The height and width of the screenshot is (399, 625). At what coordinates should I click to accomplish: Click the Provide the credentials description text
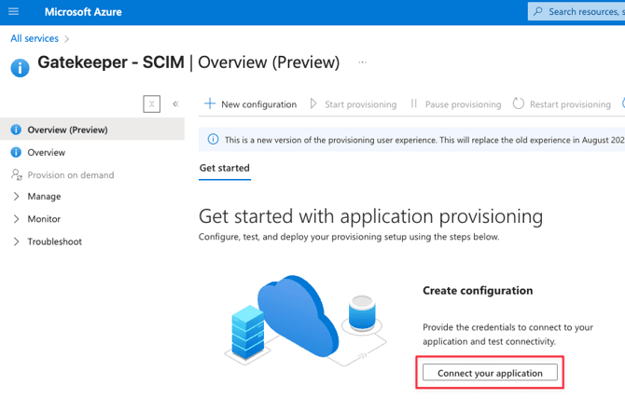coord(507,335)
